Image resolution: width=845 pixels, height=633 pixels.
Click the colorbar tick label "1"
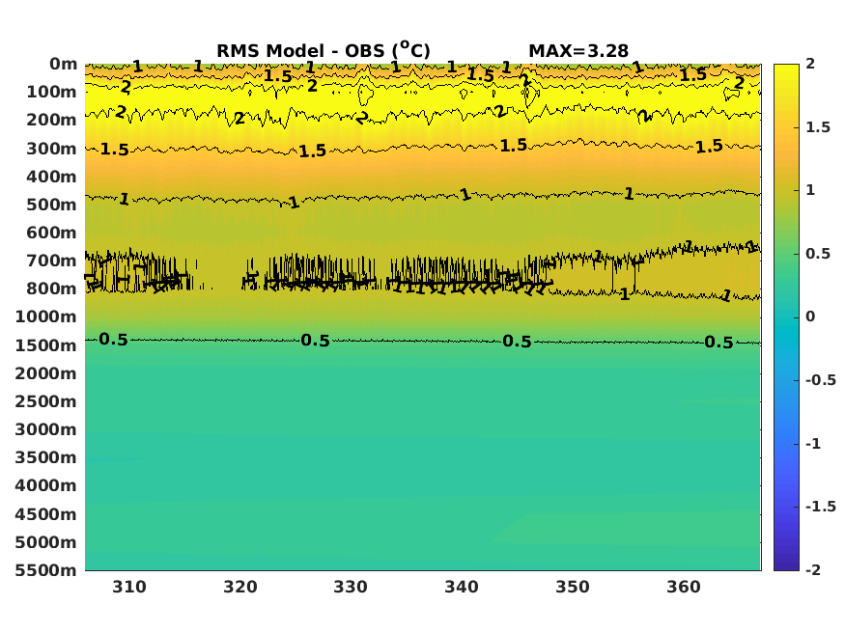pos(810,190)
